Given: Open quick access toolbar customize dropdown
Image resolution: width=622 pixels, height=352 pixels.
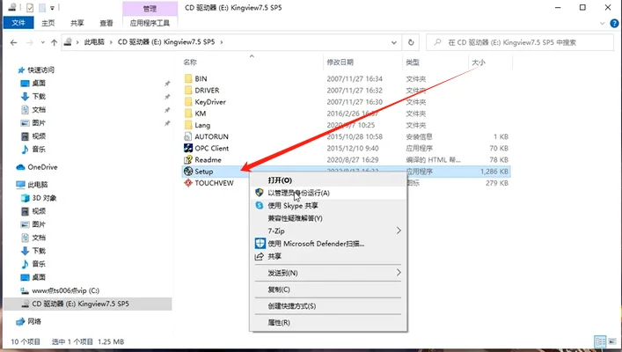Looking at the screenshot, I should [52, 8].
